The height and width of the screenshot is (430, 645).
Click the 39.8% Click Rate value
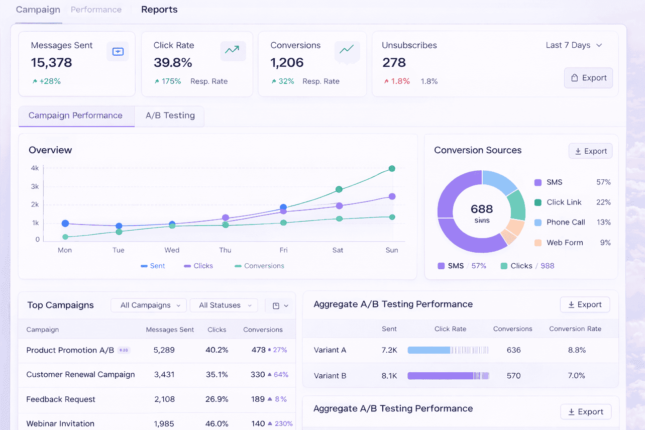[173, 63]
